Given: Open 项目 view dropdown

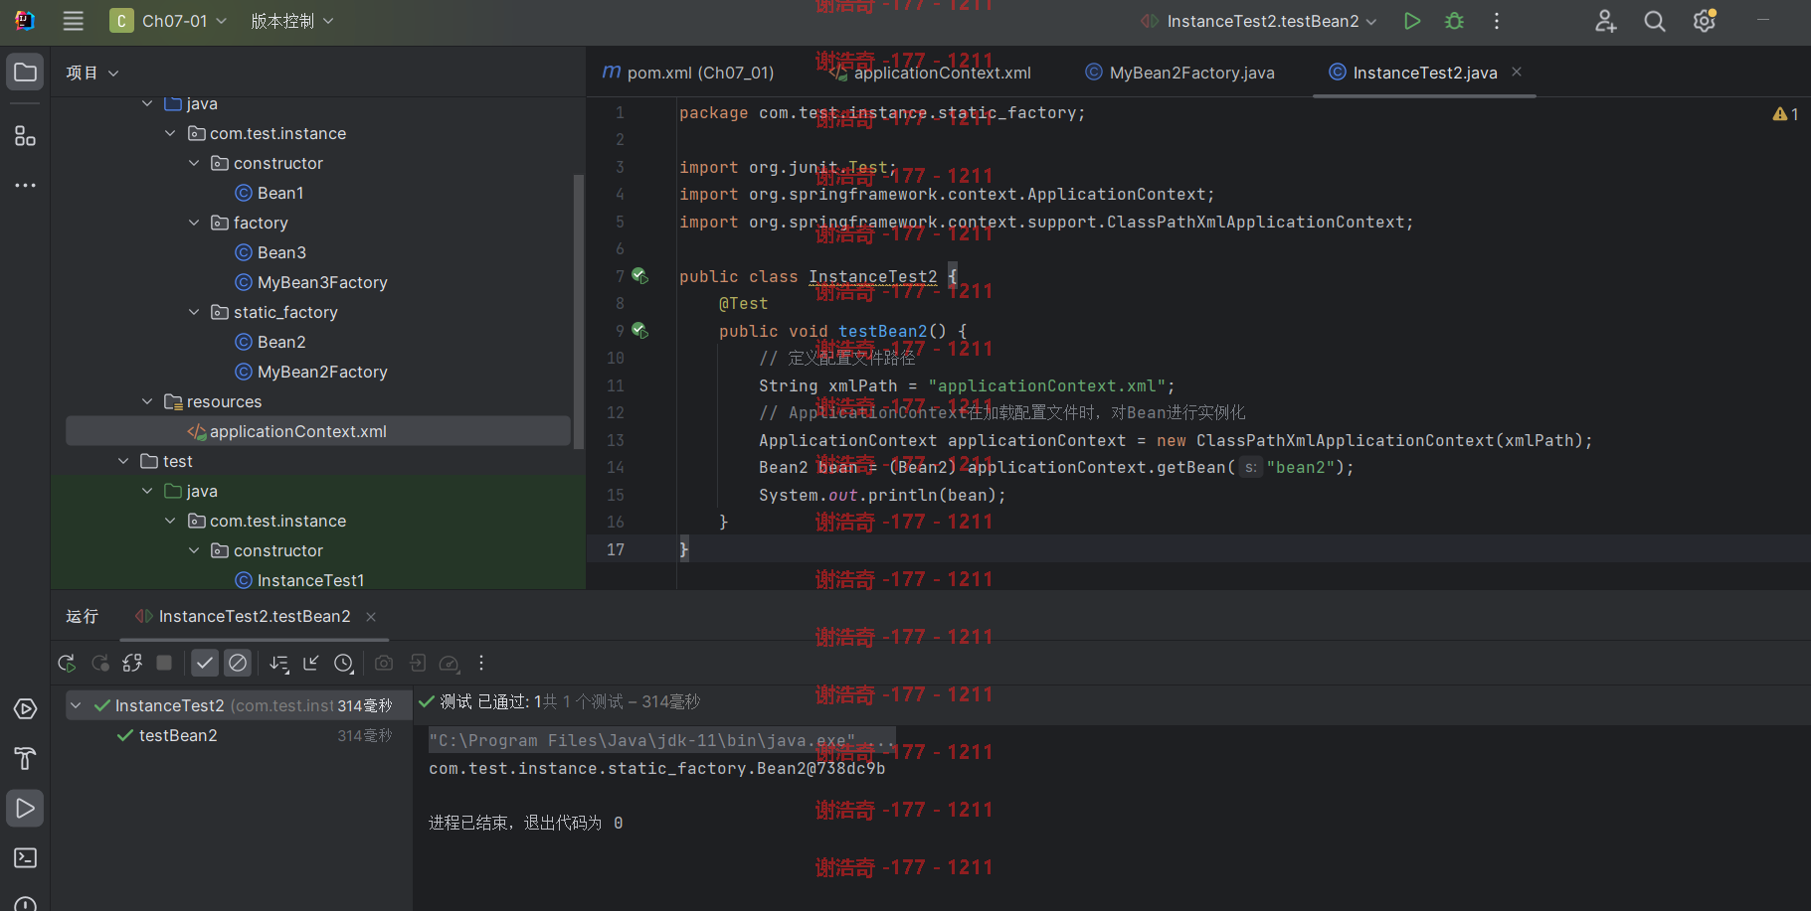Looking at the screenshot, I should tap(92, 73).
